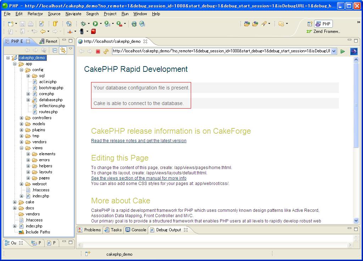Switch to the Tasks tab
Image resolution: width=363 pixels, height=261 pixels.
(113, 230)
